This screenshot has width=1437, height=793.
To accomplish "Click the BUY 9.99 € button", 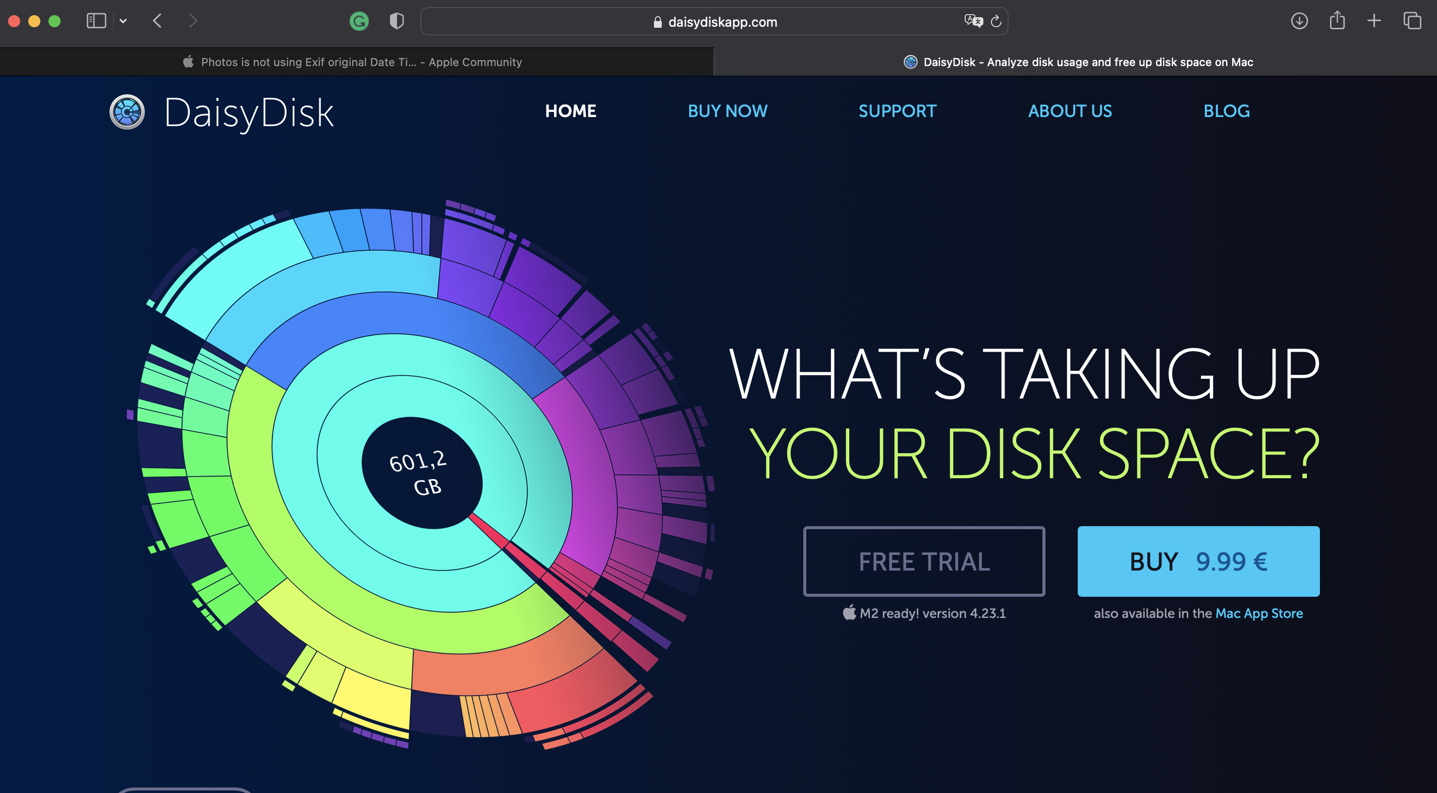I will (1198, 561).
